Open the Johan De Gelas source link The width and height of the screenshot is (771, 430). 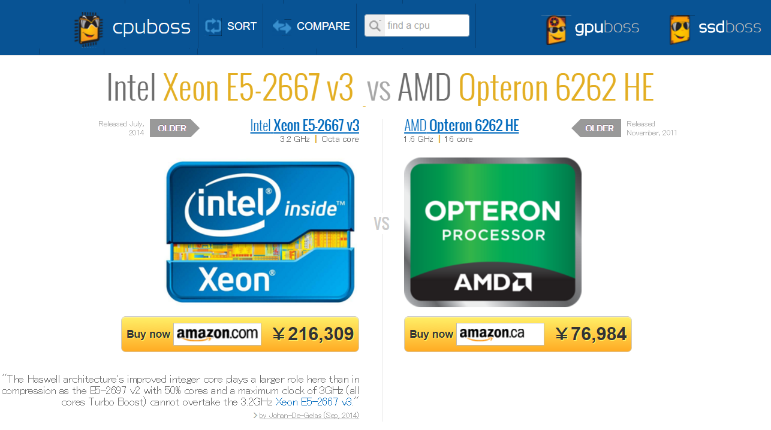(x=309, y=416)
